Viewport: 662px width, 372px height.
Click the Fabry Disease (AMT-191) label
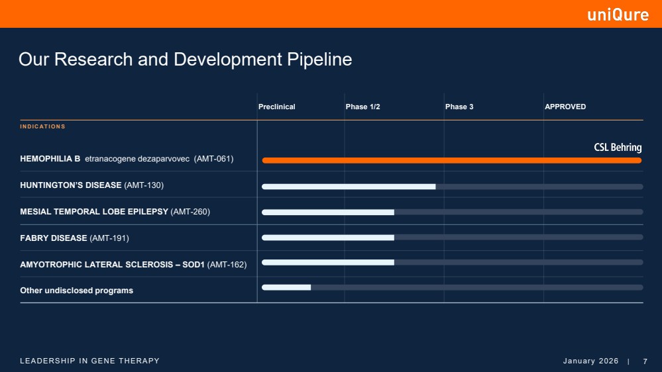pyautogui.click(x=75, y=238)
